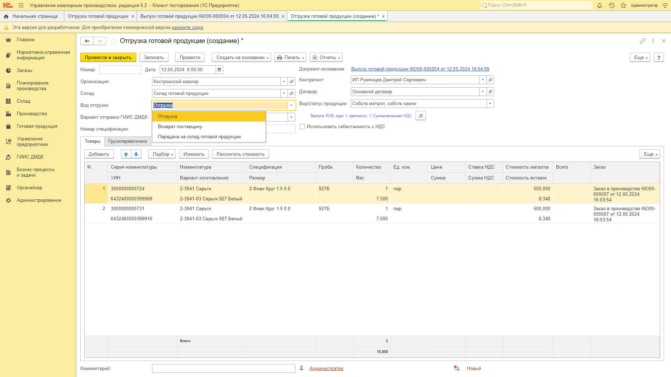Click Провести button

(x=190, y=58)
